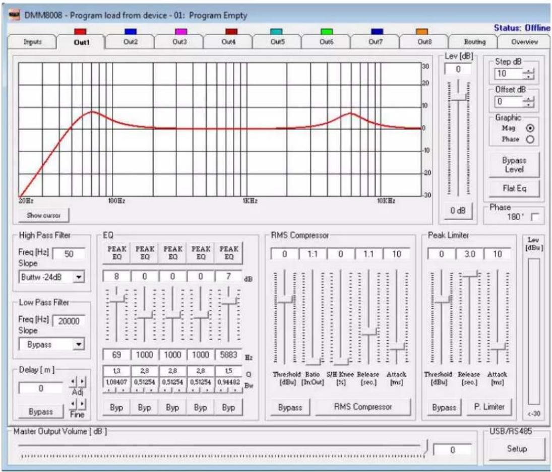Click the RMS Compressor Bypass button
The image size is (552, 472).
click(x=290, y=408)
